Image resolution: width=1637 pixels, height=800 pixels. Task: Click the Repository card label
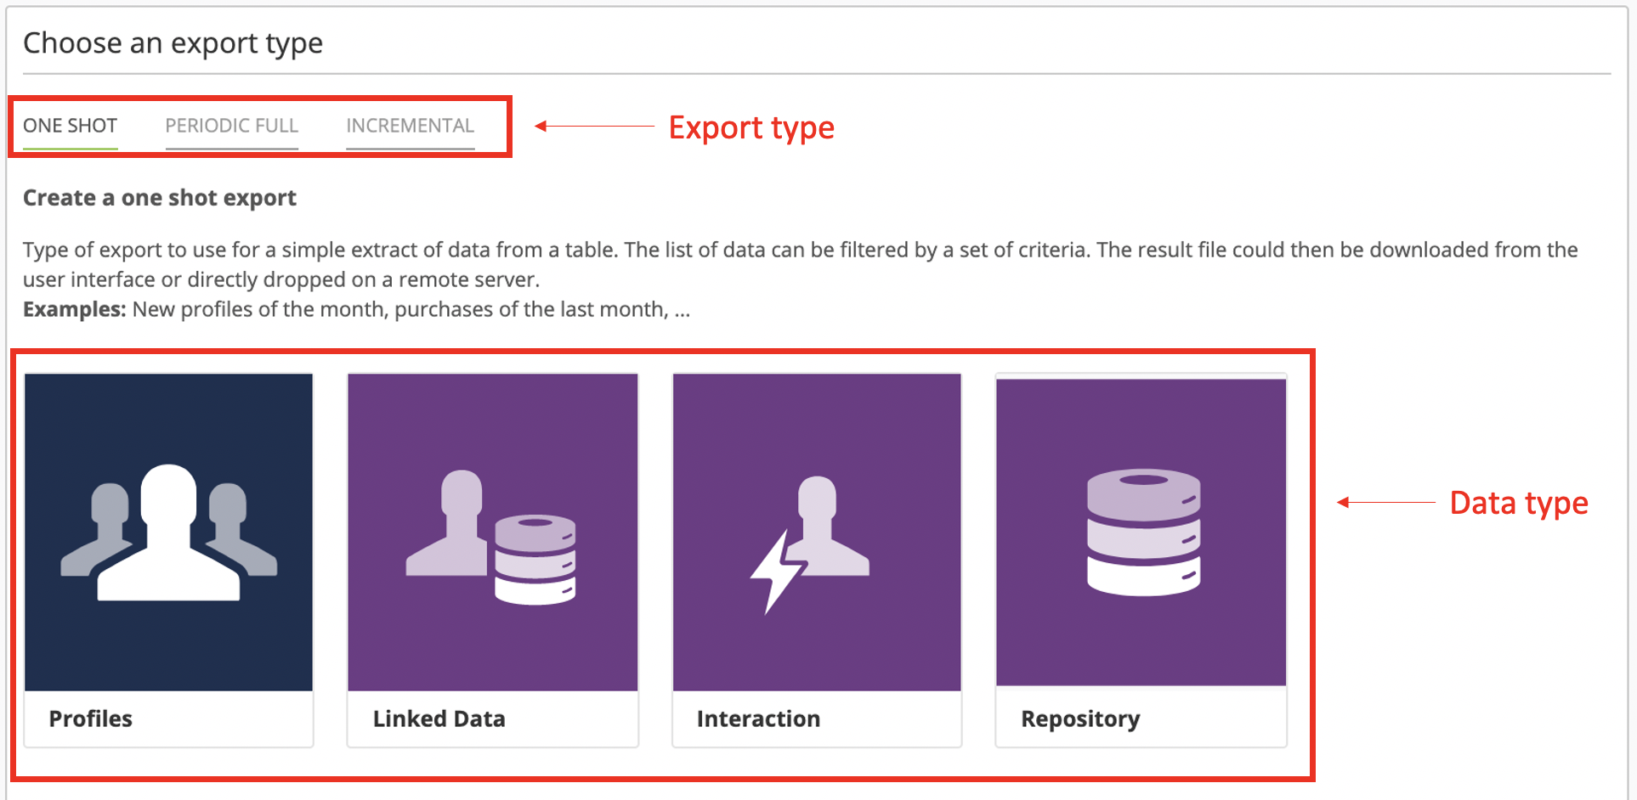(1079, 718)
